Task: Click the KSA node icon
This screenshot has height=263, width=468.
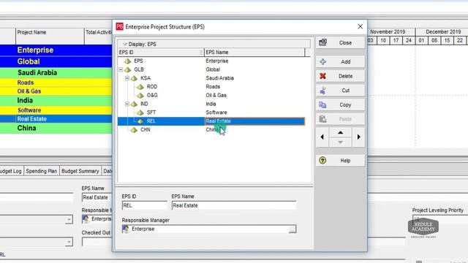Action: pyautogui.click(x=135, y=78)
